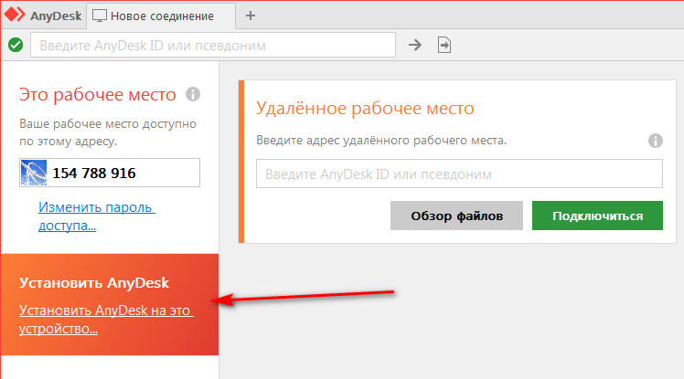Focus the top AnyDesk ID address bar

pyautogui.click(x=213, y=45)
